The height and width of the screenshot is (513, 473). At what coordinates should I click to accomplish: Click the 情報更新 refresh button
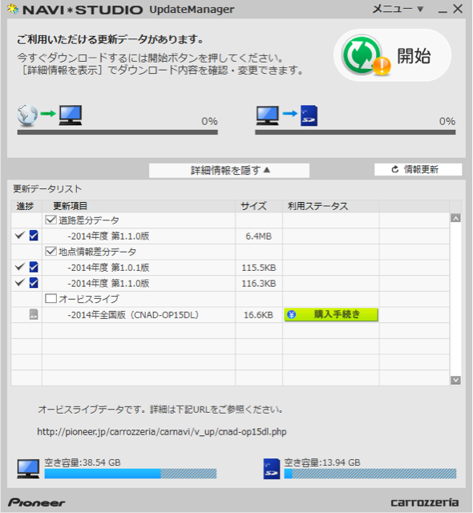418,169
